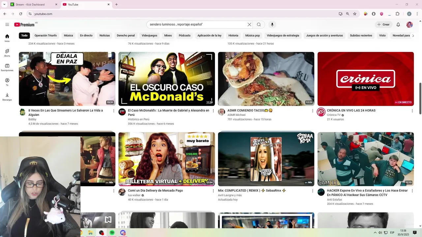Open Anti Estafas channel link

[335, 199]
